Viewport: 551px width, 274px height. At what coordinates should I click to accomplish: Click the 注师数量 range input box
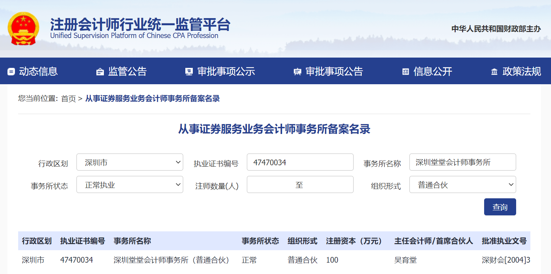300,185
